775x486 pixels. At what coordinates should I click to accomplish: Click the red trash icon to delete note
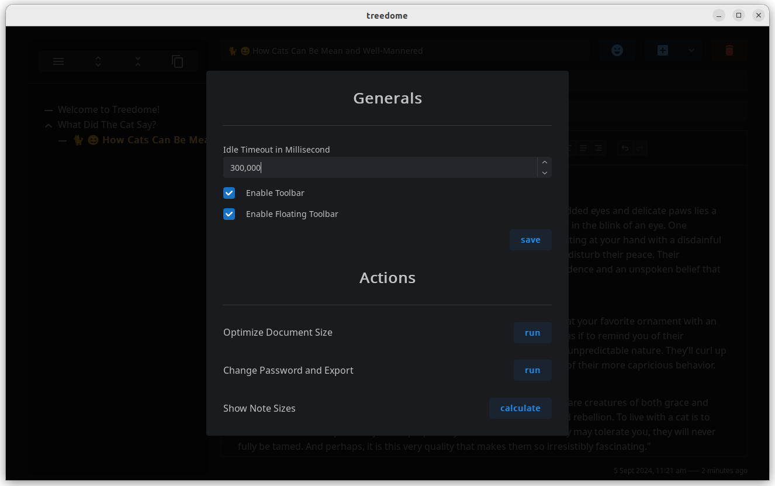(729, 50)
